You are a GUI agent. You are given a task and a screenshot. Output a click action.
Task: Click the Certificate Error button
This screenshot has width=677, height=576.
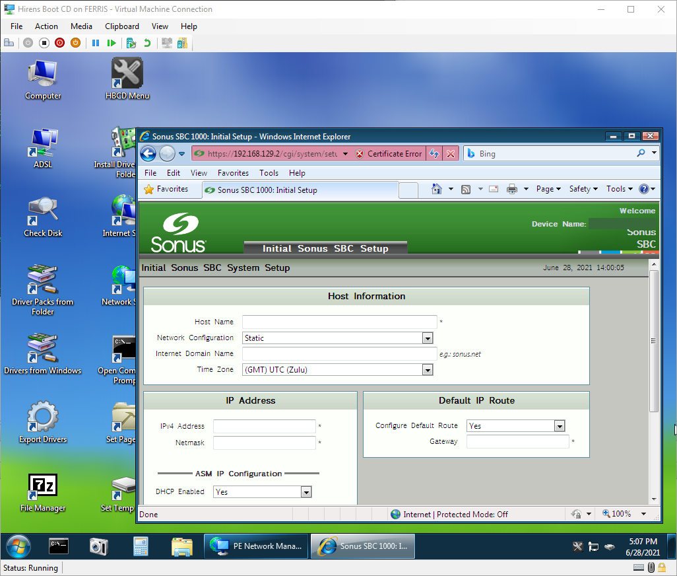click(389, 154)
